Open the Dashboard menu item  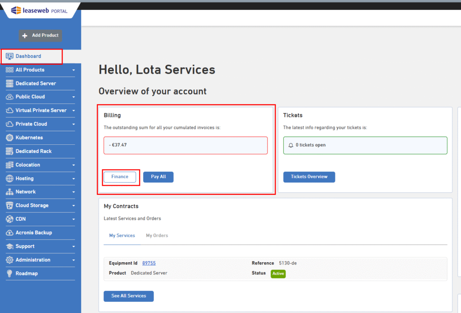28,56
